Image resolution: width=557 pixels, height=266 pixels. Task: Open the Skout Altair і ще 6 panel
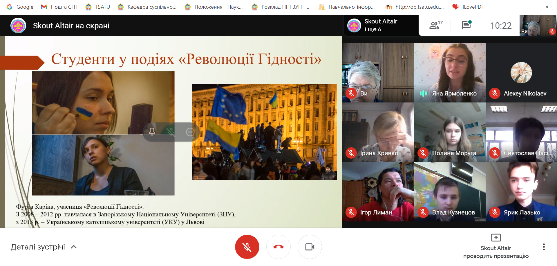point(381,25)
